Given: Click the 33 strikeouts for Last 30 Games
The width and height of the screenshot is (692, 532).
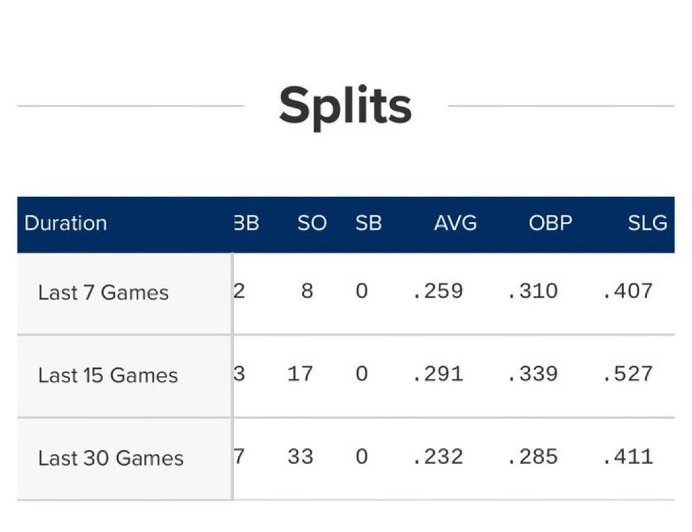Looking at the screenshot, I should 300,457.
